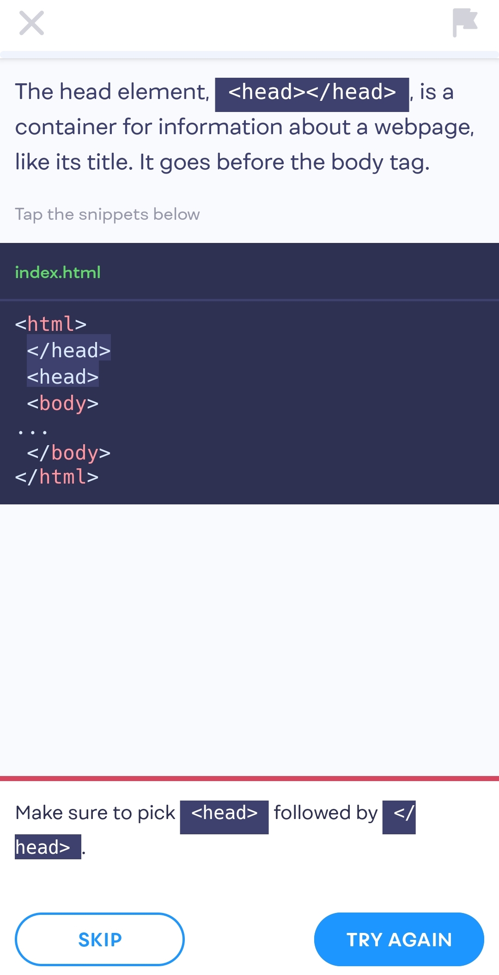Click the 'Make sure to pick' feedback text
This screenshot has width=499, height=975.
[x=95, y=813]
